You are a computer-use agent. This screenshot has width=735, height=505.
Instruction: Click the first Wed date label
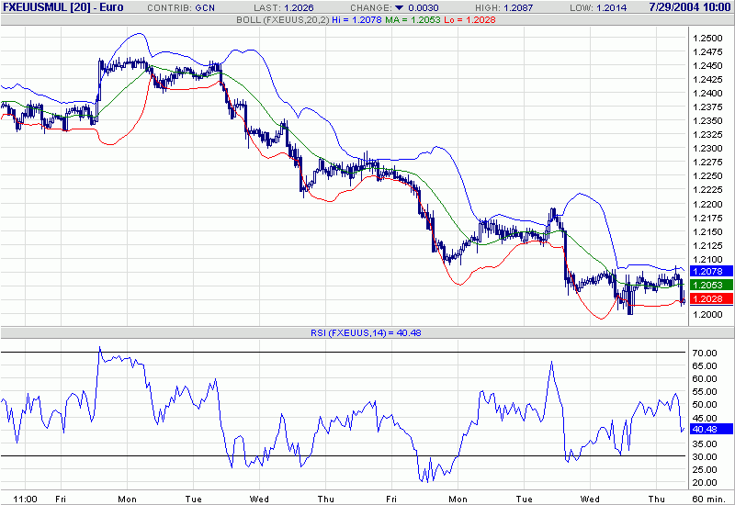click(259, 499)
